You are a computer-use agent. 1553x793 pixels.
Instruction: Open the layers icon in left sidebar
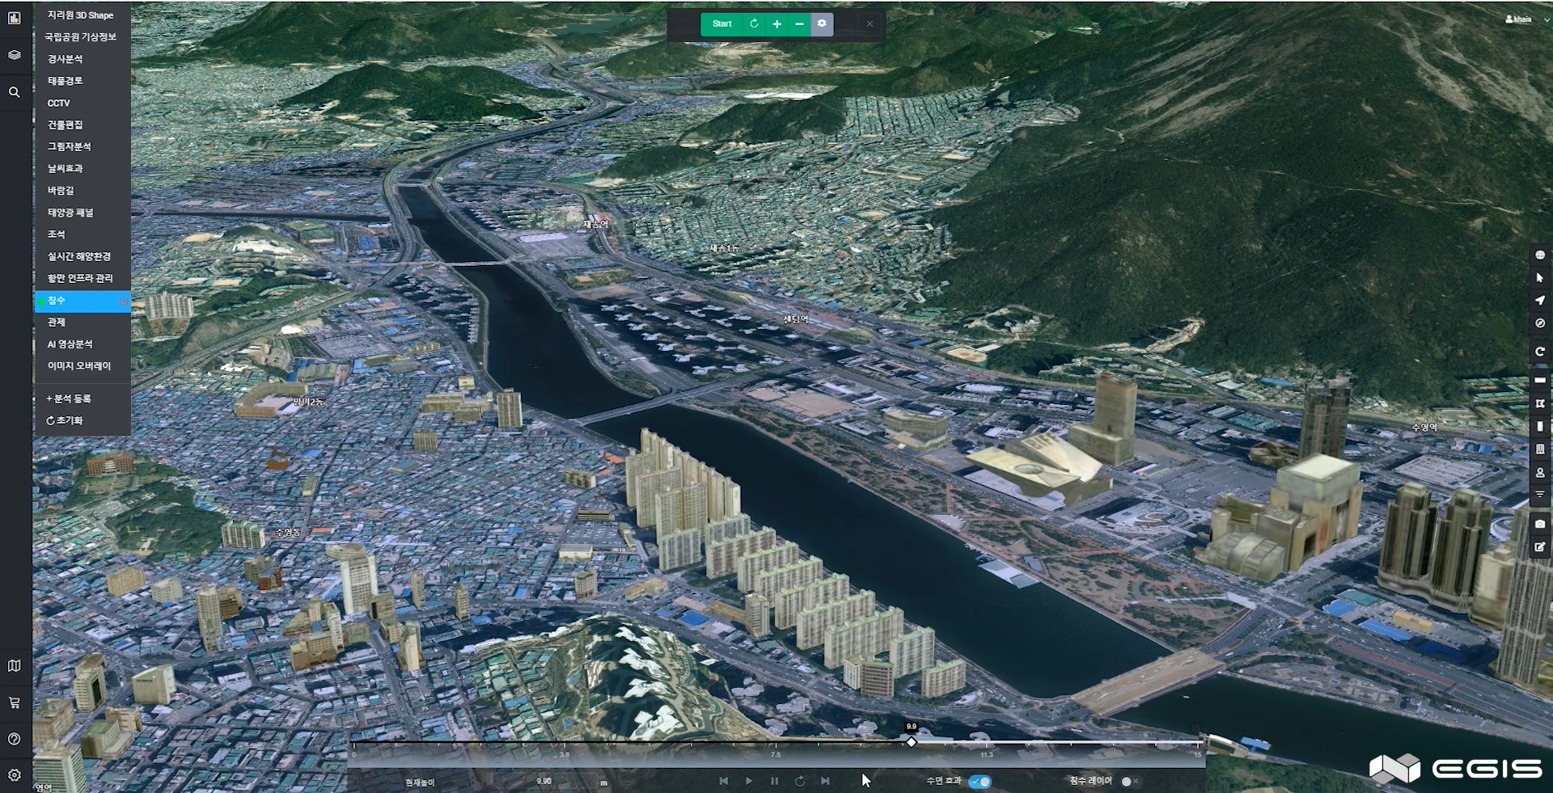[15, 55]
